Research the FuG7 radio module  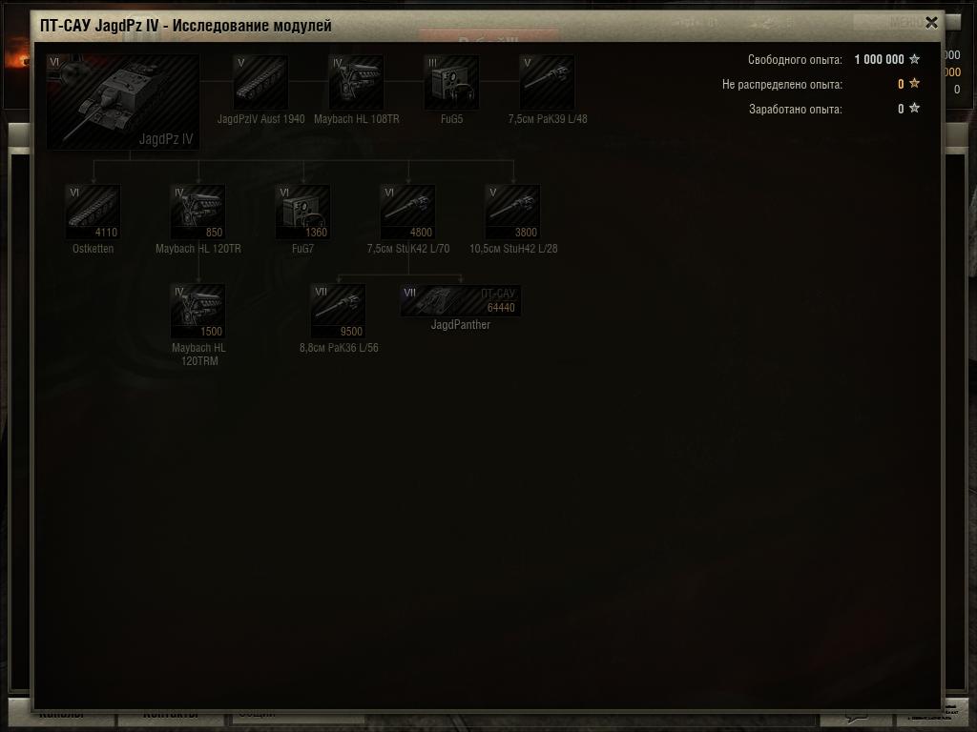(302, 212)
